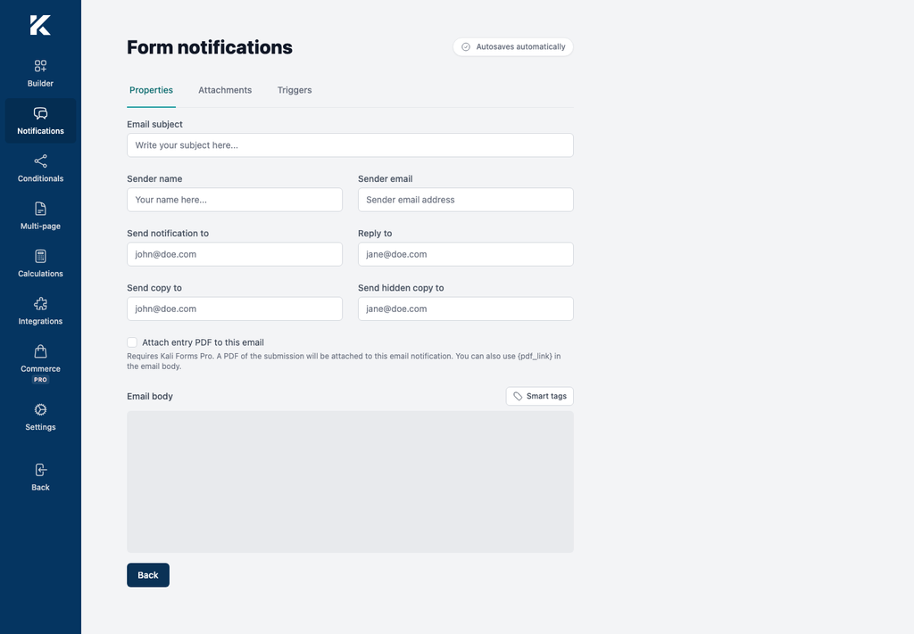
Task: Switch to the Attachments tab
Action: [x=225, y=90]
